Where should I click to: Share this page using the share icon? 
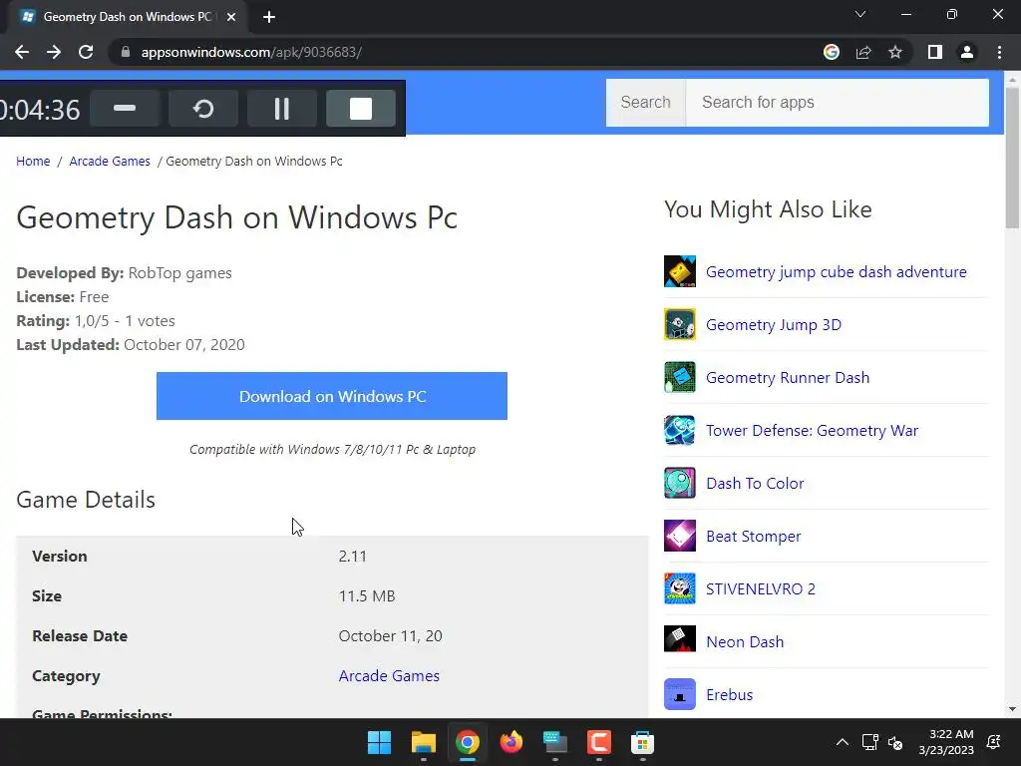point(863,52)
